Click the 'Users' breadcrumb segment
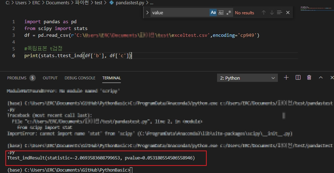 tap(21, 3)
